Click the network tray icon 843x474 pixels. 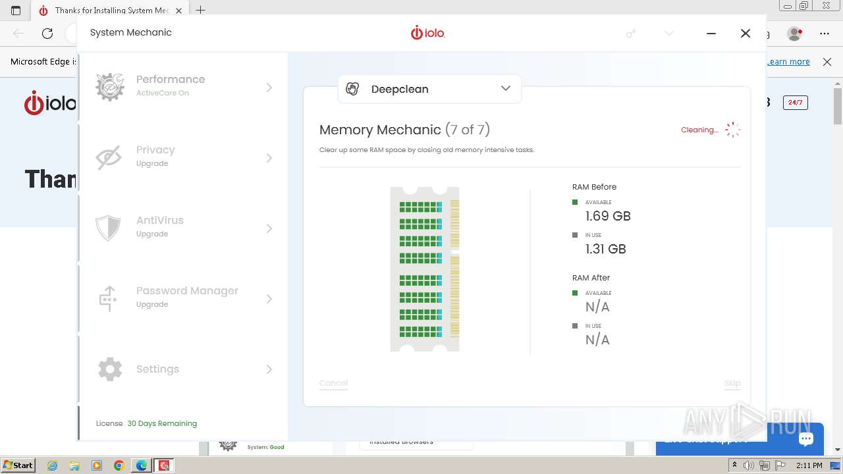point(764,465)
